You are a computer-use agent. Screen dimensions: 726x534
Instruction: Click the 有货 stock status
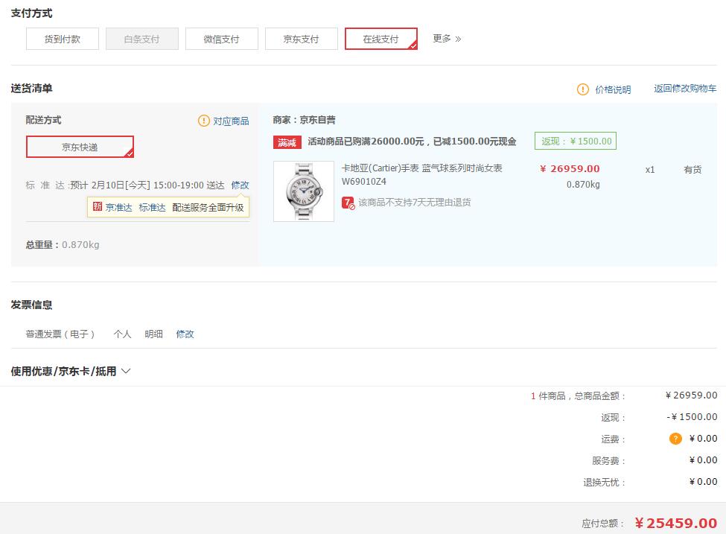point(692,170)
